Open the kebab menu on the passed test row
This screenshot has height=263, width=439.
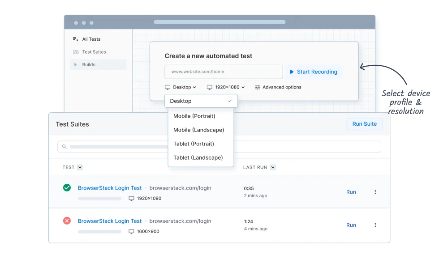375,191
